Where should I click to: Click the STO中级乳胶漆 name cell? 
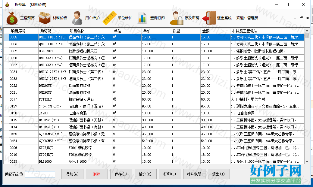click(90, 148)
